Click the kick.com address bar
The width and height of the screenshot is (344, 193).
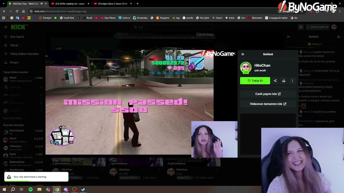point(153,11)
